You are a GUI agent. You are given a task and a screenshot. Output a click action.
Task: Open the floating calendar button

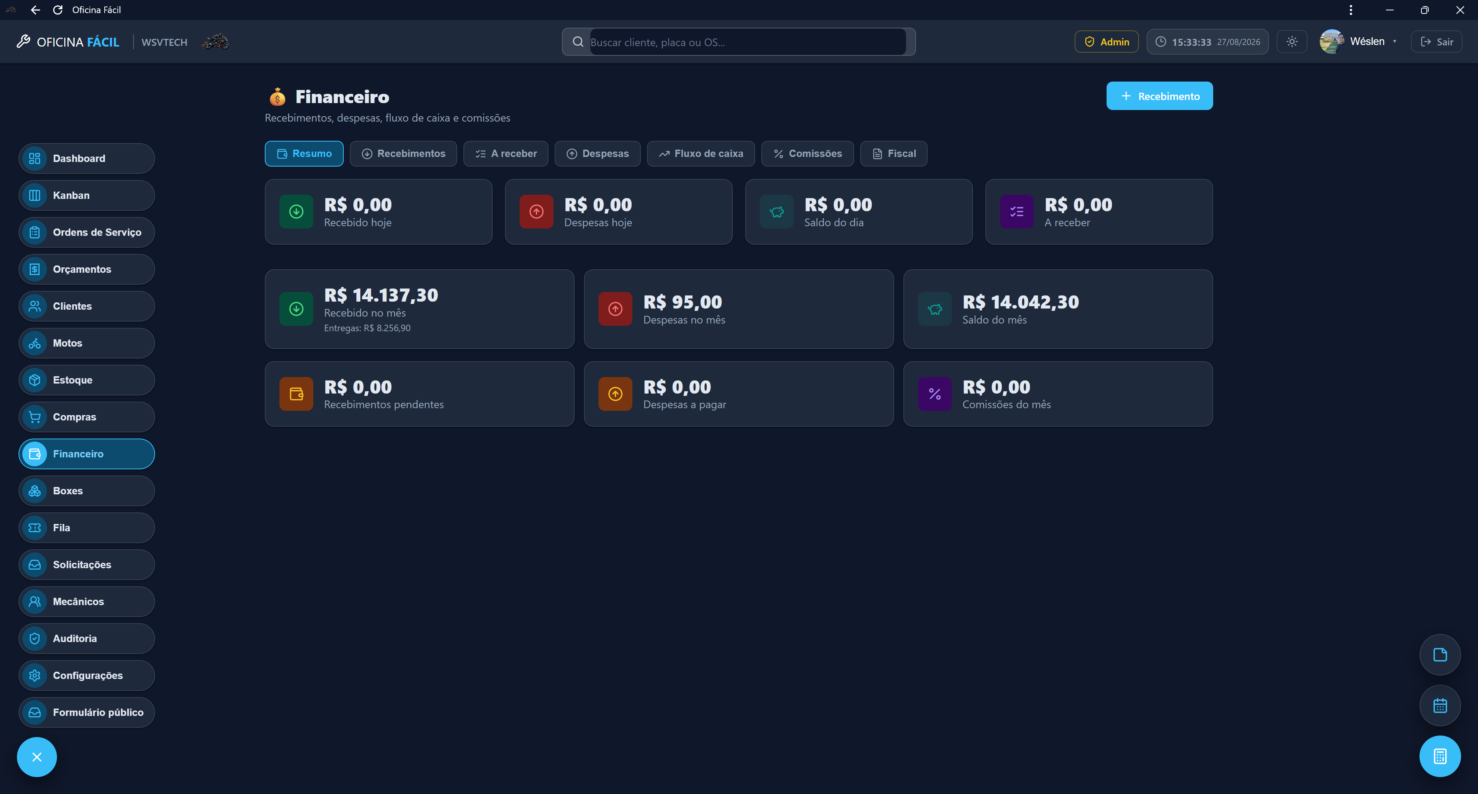click(1440, 706)
